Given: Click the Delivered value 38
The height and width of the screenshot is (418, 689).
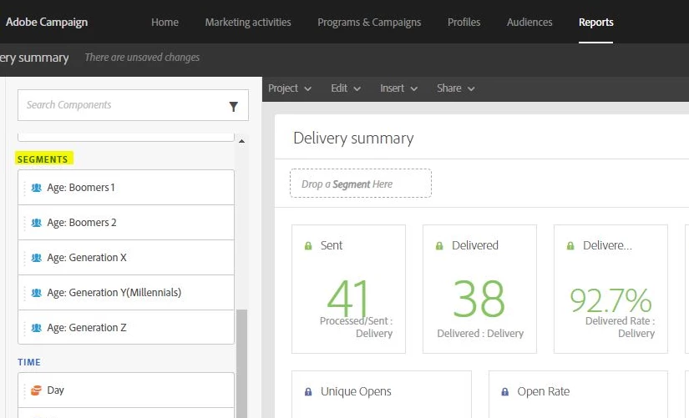Looking at the screenshot, I should [479, 300].
